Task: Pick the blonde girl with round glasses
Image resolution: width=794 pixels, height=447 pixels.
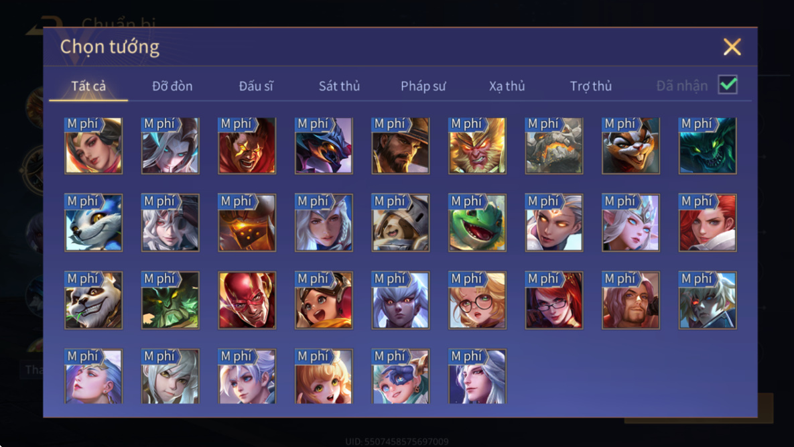Action: (477, 300)
